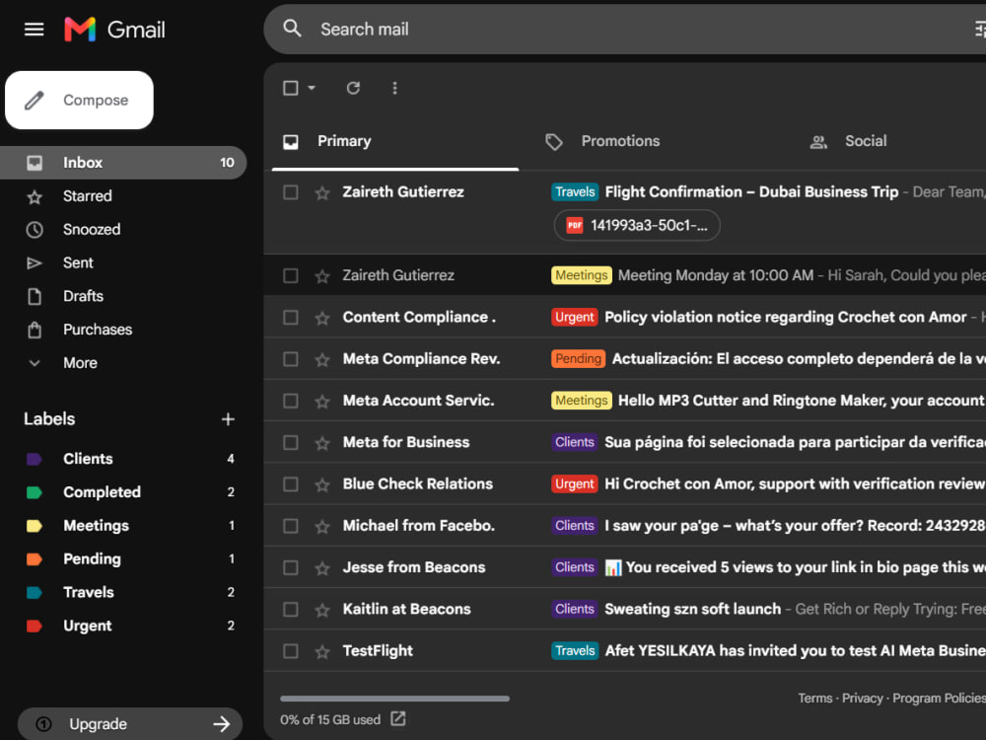Image resolution: width=986 pixels, height=740 pixels.
Task: Star the Meta Account Servic. email
Action: pos(322,402)
